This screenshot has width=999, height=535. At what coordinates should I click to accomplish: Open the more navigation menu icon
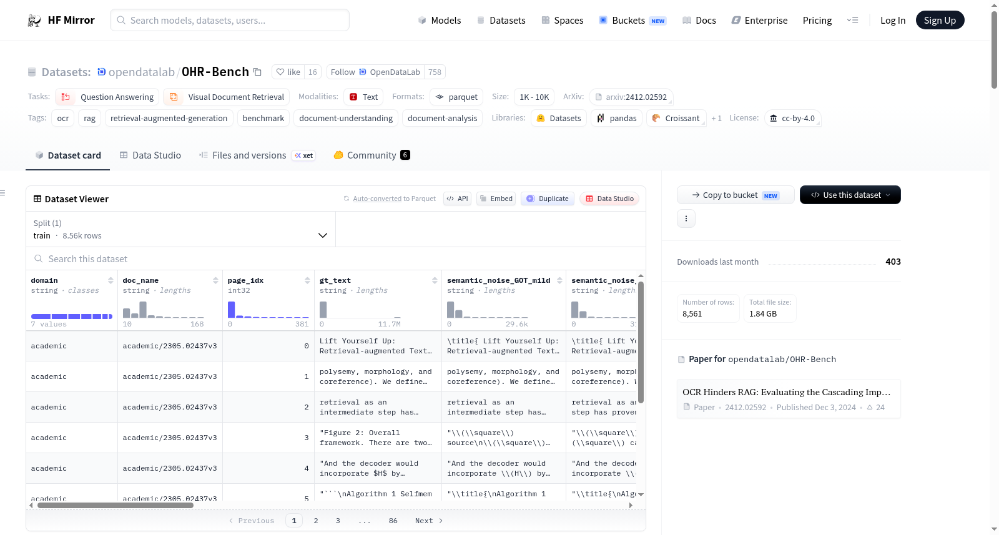click(852, 21)
